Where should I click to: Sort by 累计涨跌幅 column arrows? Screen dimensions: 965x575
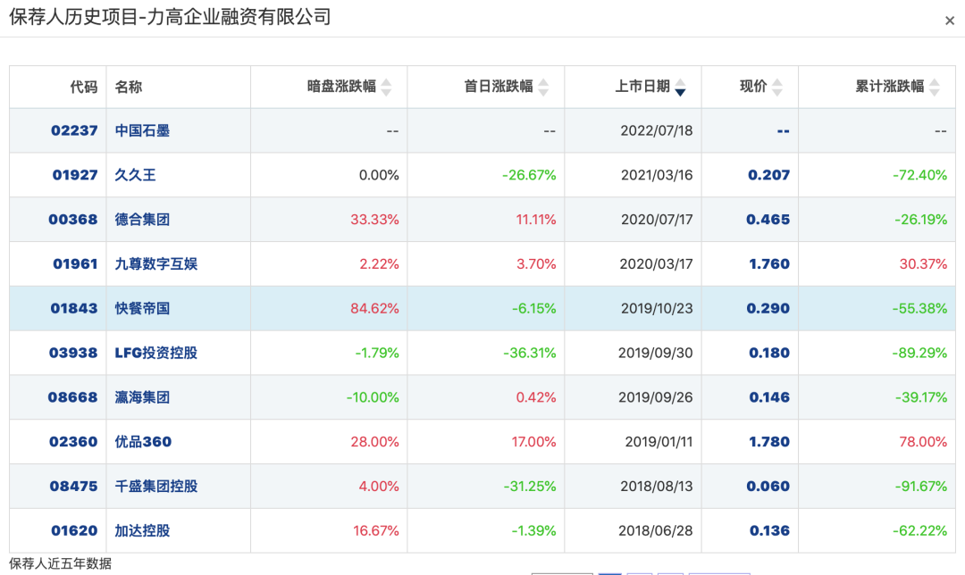coord(935,87)
